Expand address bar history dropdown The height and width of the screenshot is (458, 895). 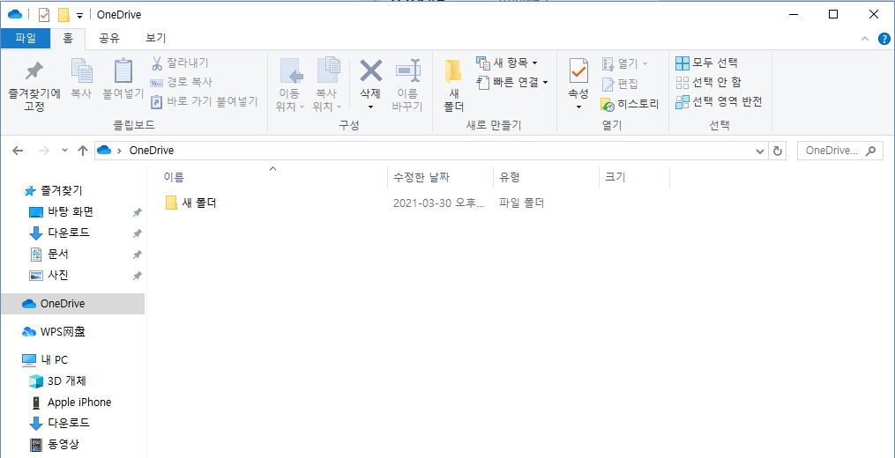[760, 151]
